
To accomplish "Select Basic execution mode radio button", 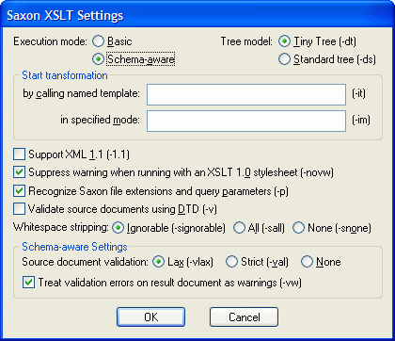I will coord(98,41).
